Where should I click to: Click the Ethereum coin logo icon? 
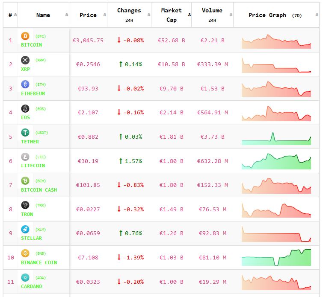[25, 84]
